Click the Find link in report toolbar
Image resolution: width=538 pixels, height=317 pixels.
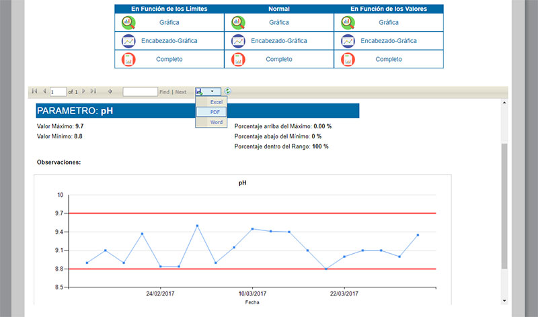coord(164,92)
